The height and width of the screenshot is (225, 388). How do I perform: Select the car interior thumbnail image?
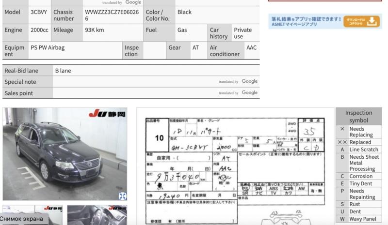[x=97, y=215]
